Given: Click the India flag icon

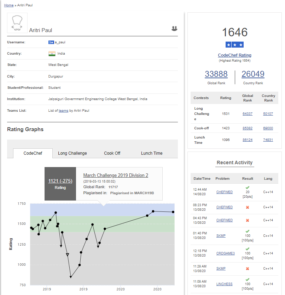Looking at the screenshot, I should pyautogui.click(x=52, y=54).
